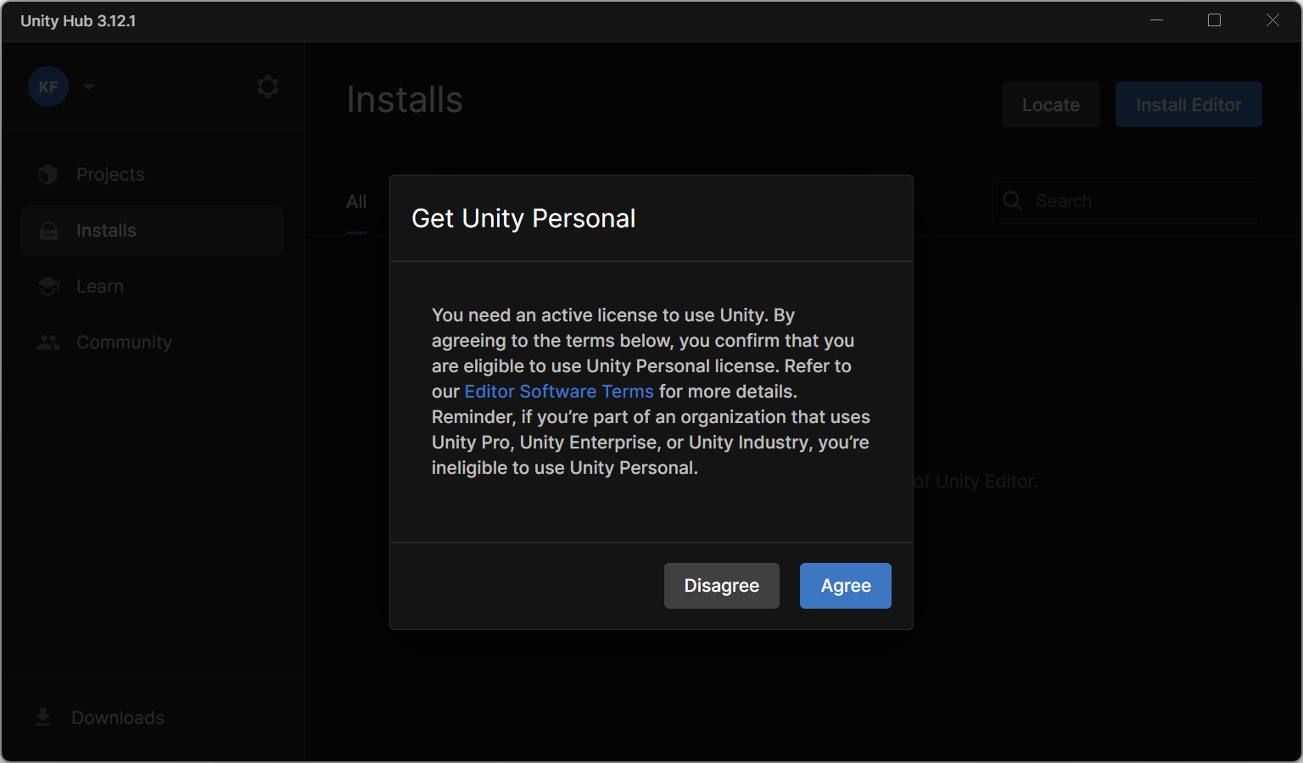Image resolution: width=1303 pixels, height=763 pixels.
Task: Click the Projects cube icon
Action: pyautogui.click(x=48, y=175)
